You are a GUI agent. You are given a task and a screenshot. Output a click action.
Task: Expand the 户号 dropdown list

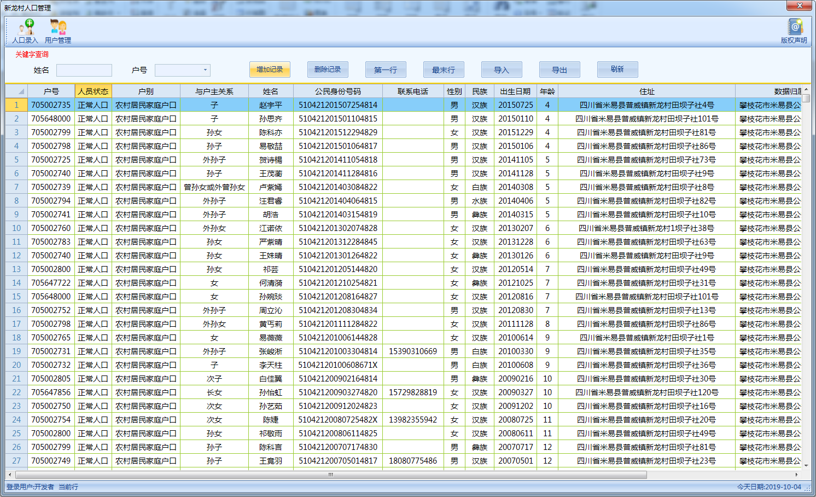(x=205, y=70)
